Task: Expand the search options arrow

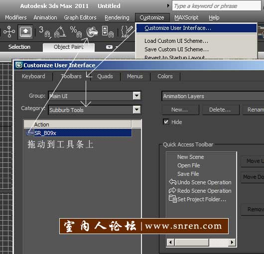Action: (x=168, y=5)
